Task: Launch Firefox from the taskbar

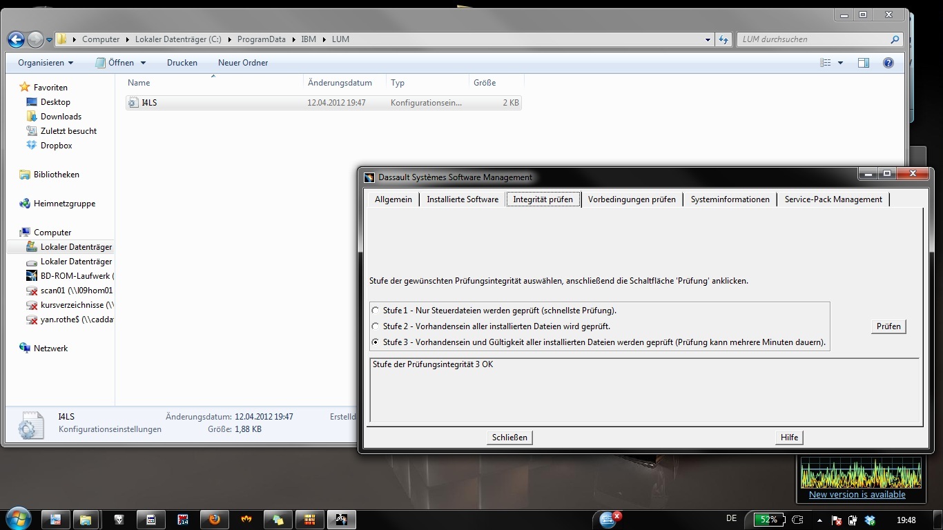Action: (214, 520)
